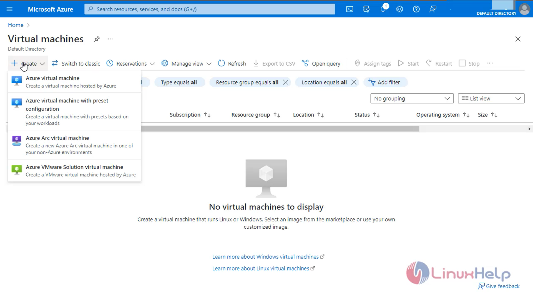533x299 pixels.
Task: Click Switch to classic
Action: coord(76,63)
